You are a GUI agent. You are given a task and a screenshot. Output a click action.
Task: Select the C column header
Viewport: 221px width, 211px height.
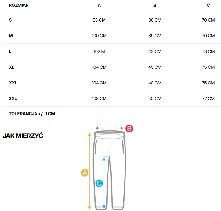208,5
